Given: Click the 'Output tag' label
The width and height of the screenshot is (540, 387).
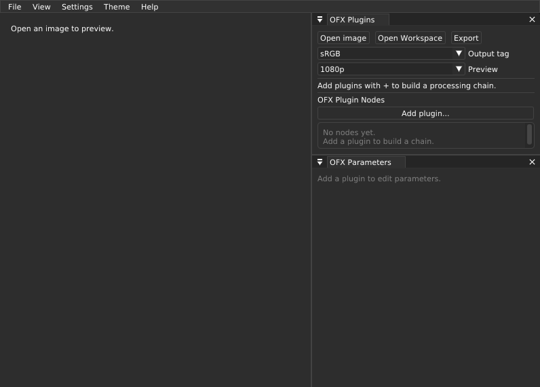Looking at the screenshot, I should pyautogui.click(x=488, y=54).
